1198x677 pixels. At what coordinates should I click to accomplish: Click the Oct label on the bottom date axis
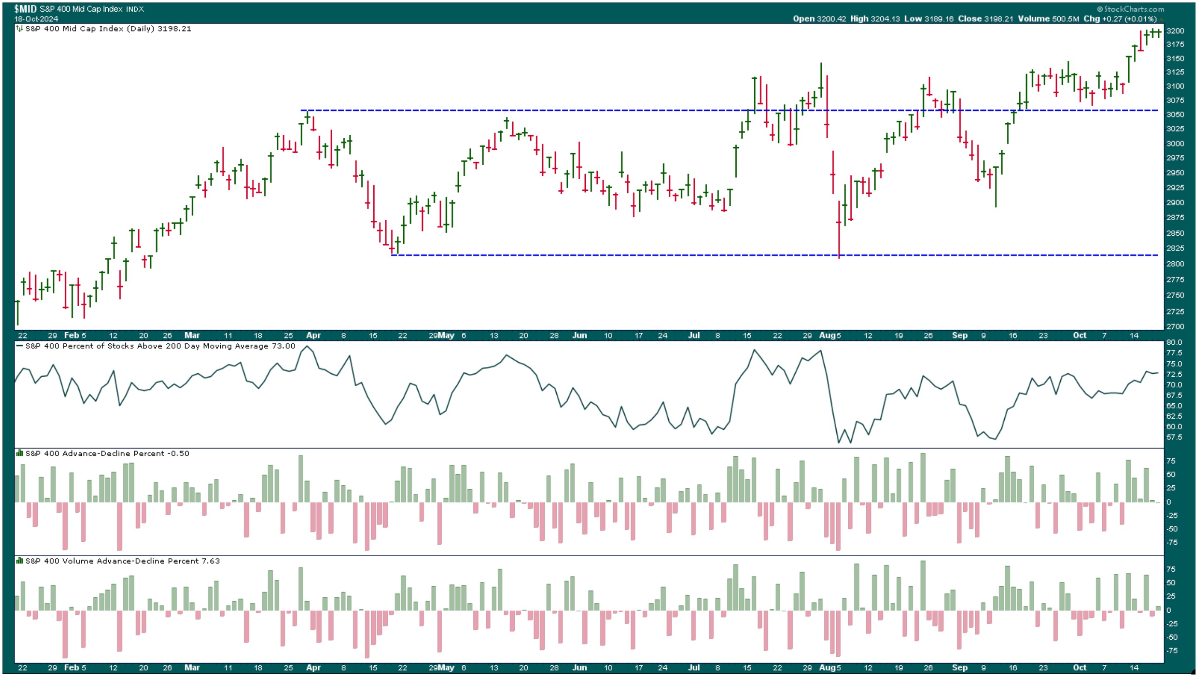click(x=1079, y=667)
